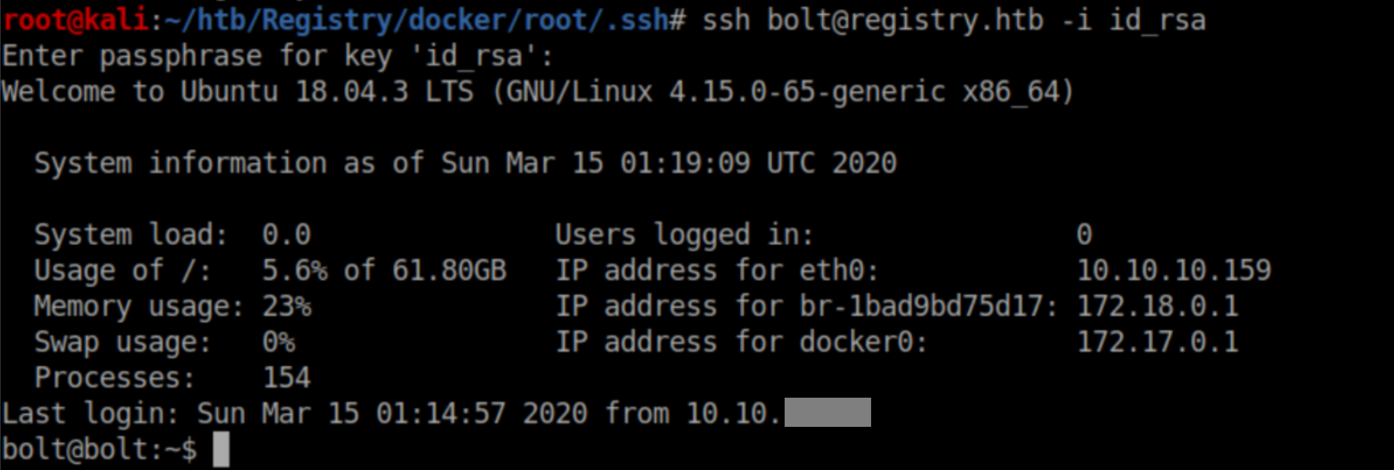Click the 'Enter passphrase for key' line
This screenshot has width=1394, height=470.
(278, 57)
